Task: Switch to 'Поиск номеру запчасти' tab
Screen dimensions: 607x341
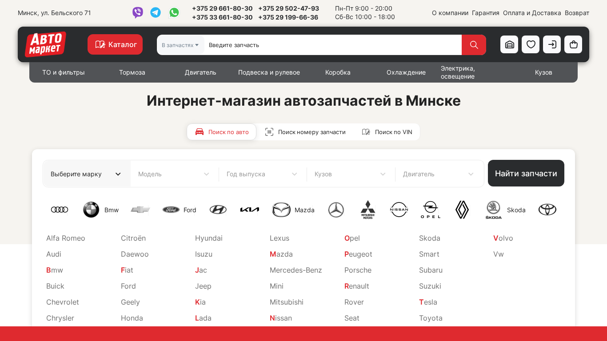Action: (305, 132)
